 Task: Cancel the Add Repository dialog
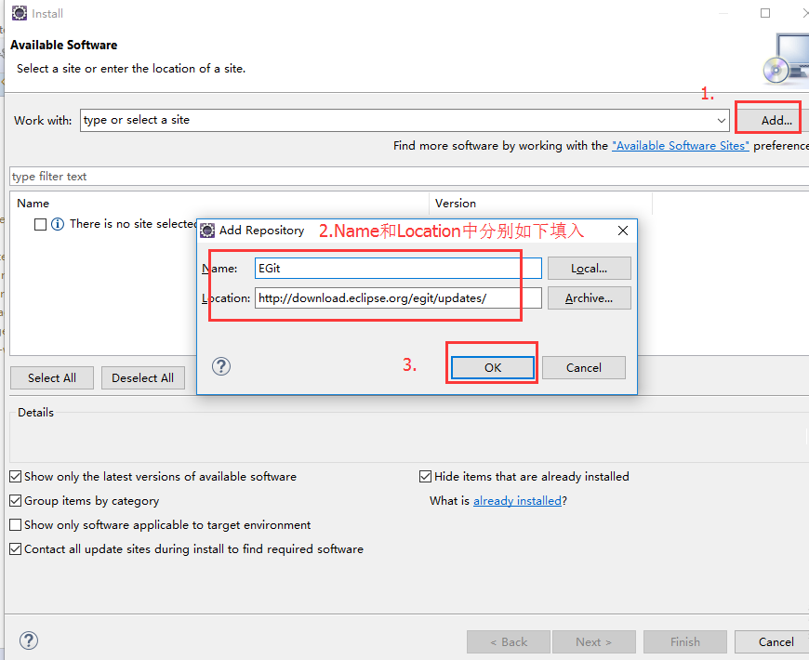(x=584, y=367)
